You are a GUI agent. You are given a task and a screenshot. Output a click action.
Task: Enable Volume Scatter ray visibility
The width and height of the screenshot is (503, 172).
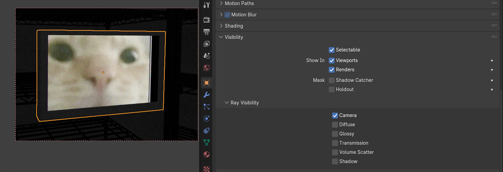(x=335, y=152)
